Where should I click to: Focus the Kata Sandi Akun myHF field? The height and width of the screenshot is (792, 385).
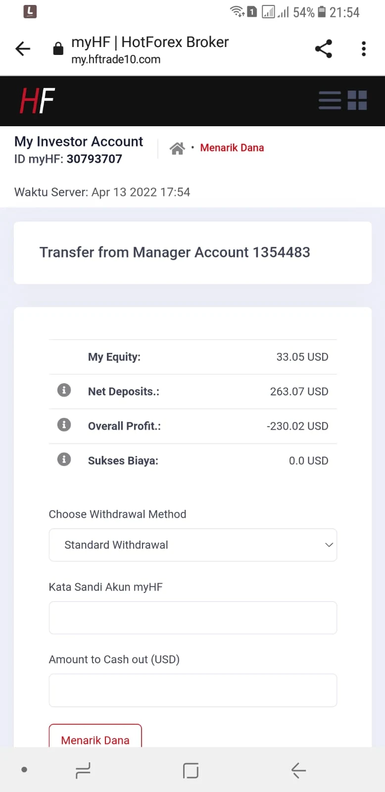point(193,618)
